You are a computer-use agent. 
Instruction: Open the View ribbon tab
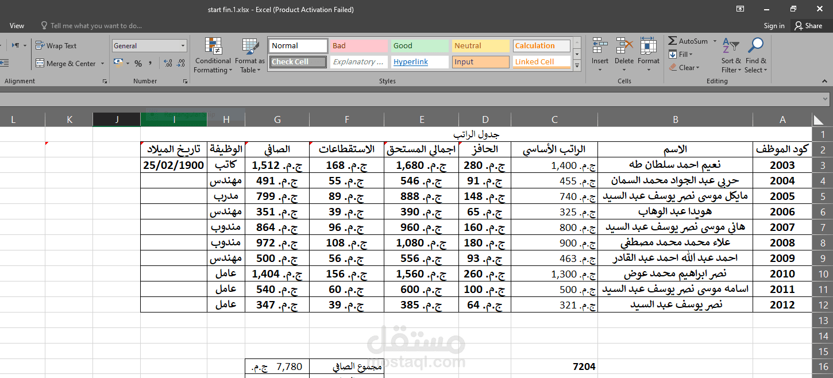17,26
